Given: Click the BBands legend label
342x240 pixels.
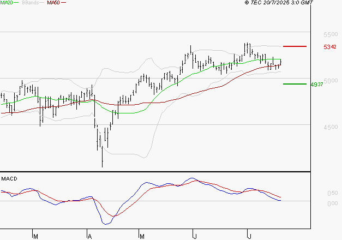Looking at the screenshot, I should [30, 3].
